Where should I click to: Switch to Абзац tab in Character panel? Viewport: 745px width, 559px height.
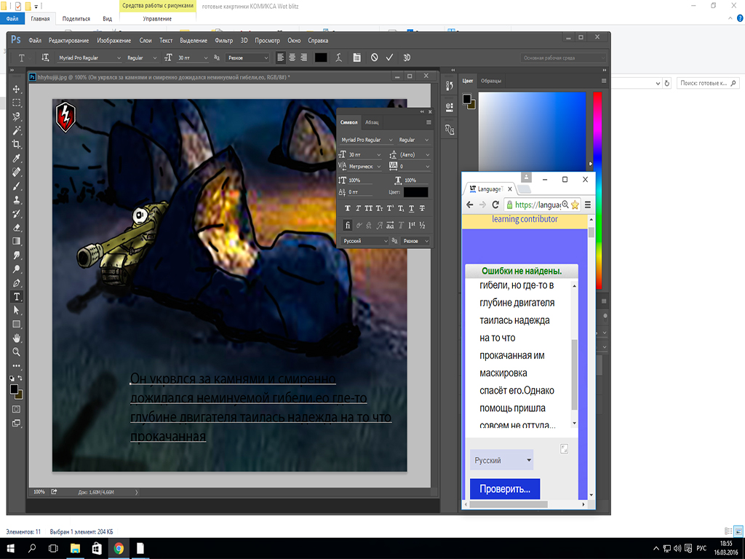point(372,122)
